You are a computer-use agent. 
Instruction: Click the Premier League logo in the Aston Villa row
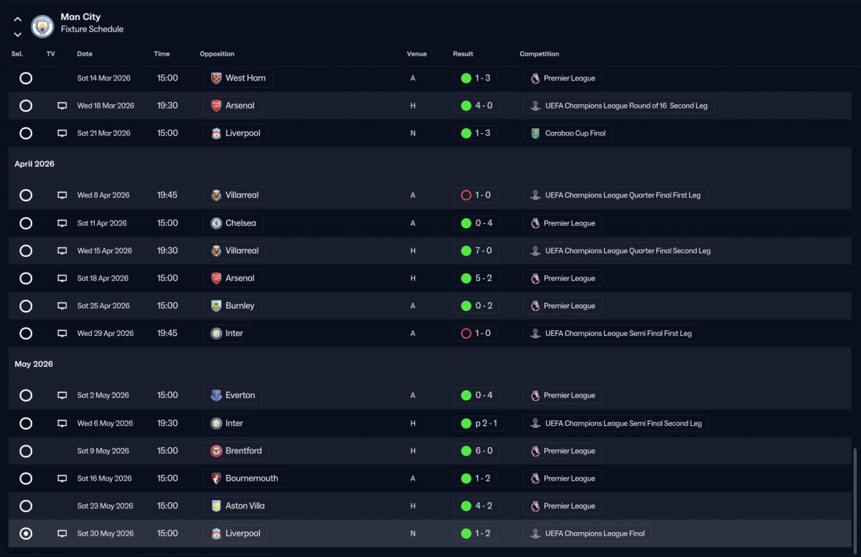[535, 506]
